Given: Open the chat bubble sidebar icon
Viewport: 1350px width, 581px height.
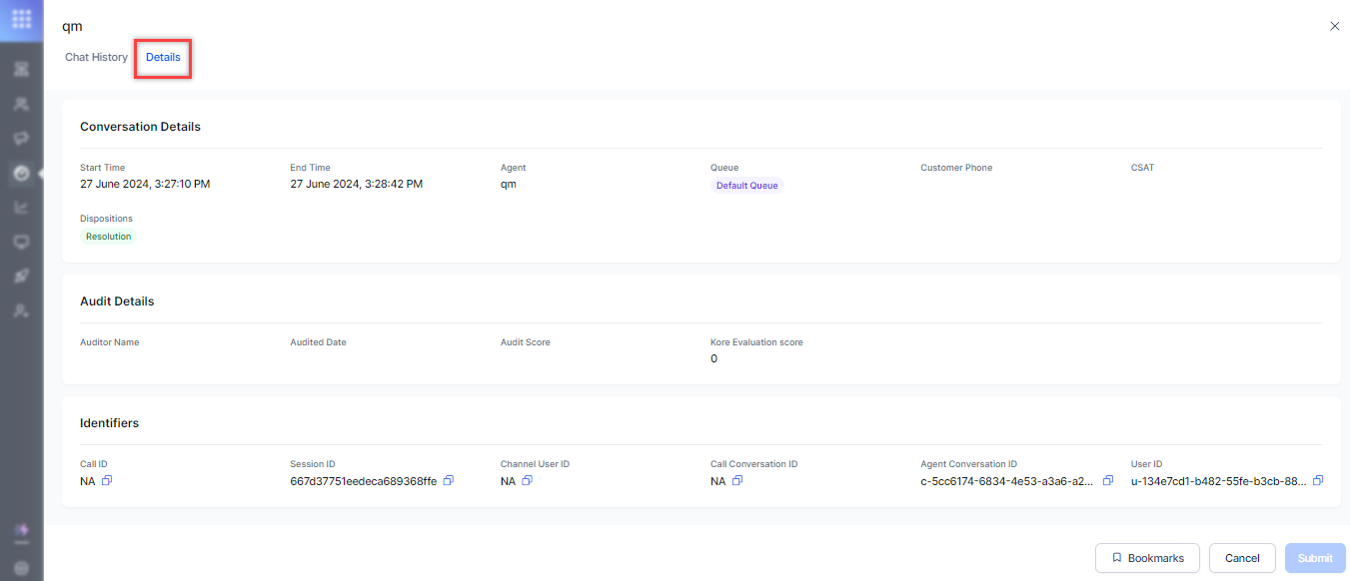Looking at the screenshot, I should (21, 138).
